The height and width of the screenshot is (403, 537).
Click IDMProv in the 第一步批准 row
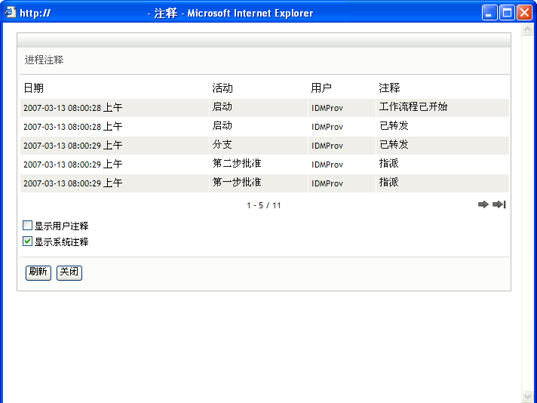point(327,183)
